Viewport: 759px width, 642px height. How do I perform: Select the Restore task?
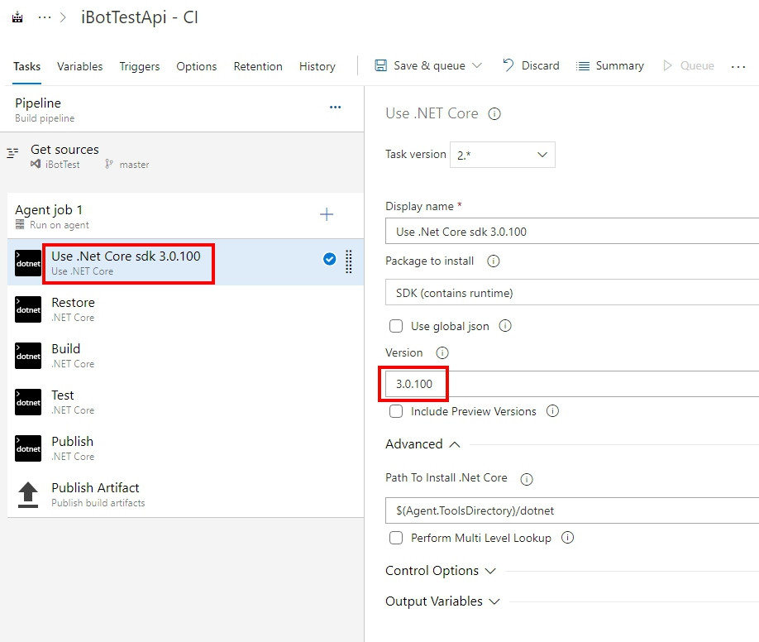185,309
